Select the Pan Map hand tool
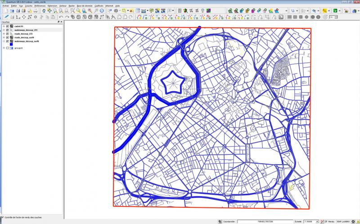 point(43,10)
